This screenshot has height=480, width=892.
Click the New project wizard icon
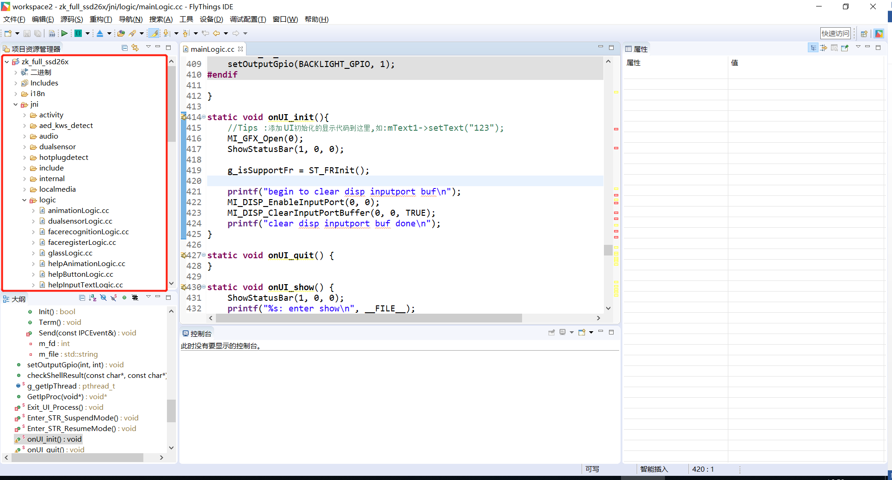coord(8,33)
